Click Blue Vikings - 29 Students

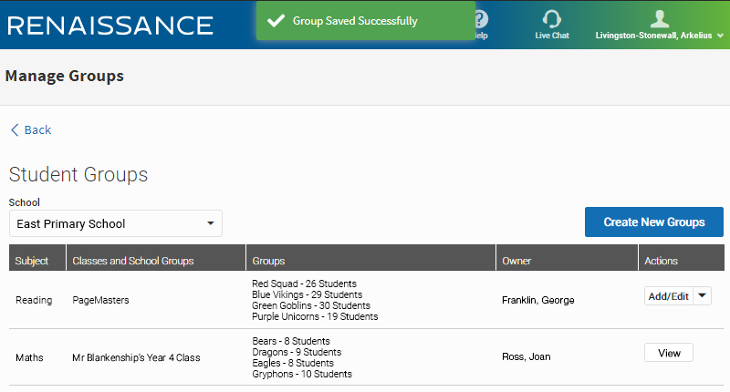[x=307, y=294]
